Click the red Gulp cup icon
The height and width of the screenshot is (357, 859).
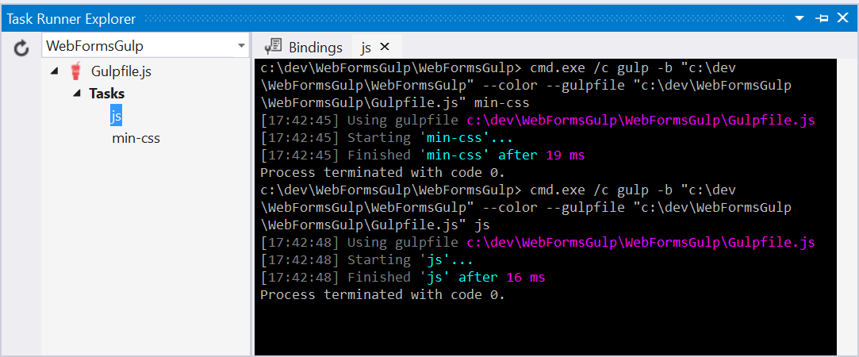pyautogui.click(x=76, y=71)
